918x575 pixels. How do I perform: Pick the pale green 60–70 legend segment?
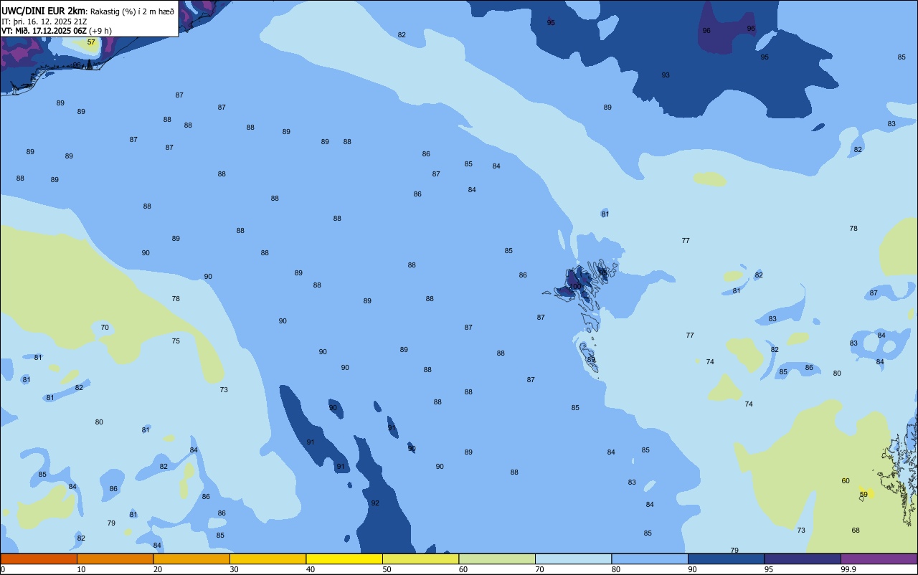[x=497, y=559]
